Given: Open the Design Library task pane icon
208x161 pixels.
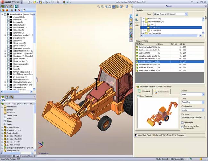Looking at the screenshot, I should point(131,24).
